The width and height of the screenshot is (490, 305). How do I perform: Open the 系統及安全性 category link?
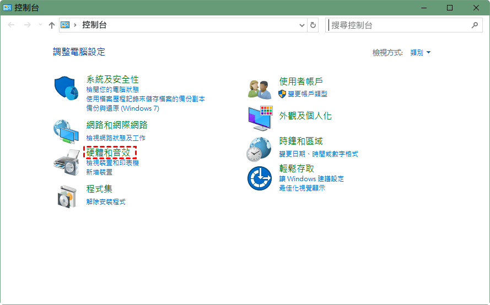[112, 79]
